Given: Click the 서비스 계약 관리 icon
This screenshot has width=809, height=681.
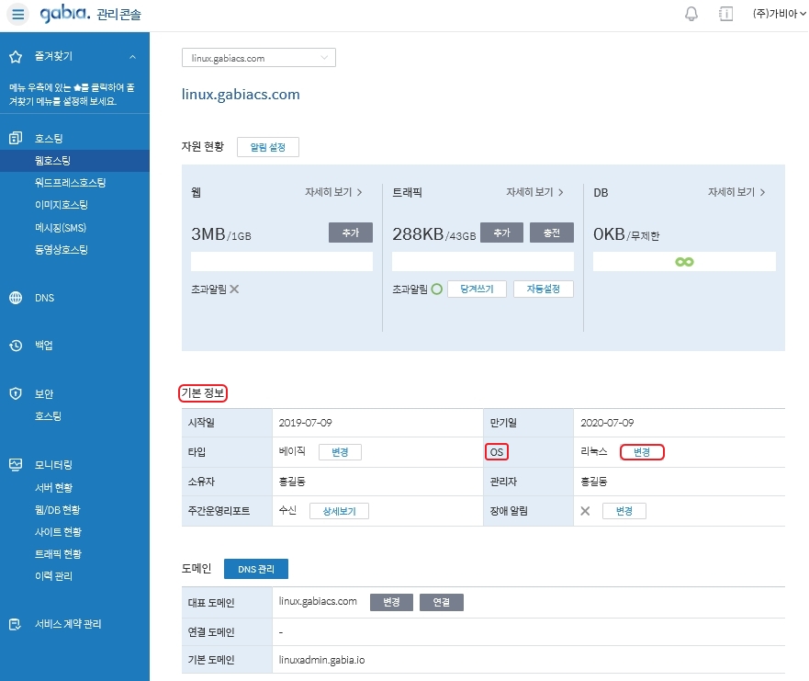Looking at the screenshot, I should point(16,624).
